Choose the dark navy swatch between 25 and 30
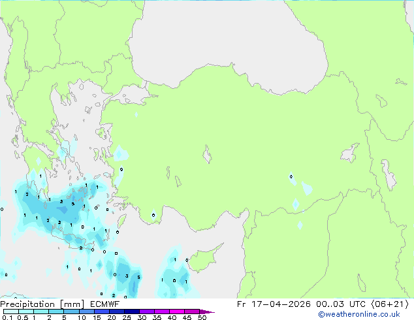Image resolution: width=414 pixels, height=320 pixels. (x=132, y=312)
